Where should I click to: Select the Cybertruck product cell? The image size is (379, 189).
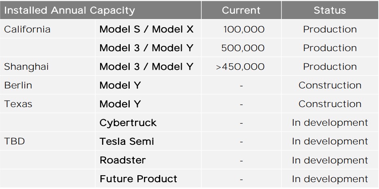128,123
